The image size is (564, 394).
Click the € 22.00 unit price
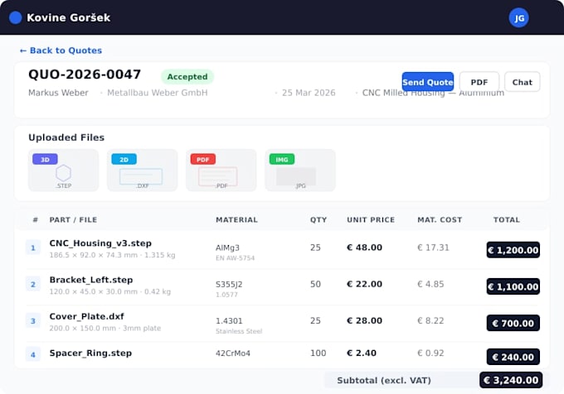[364, 284]
